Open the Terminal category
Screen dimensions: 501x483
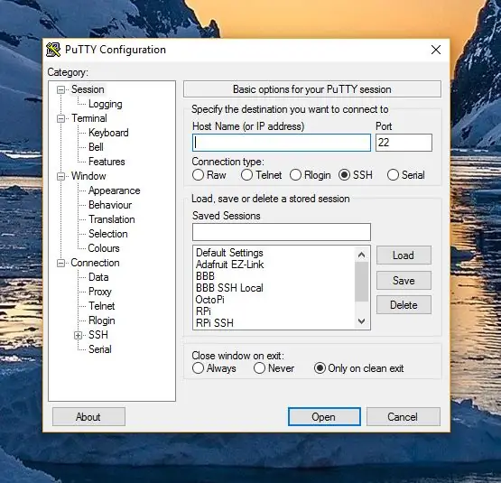(89, 118)
